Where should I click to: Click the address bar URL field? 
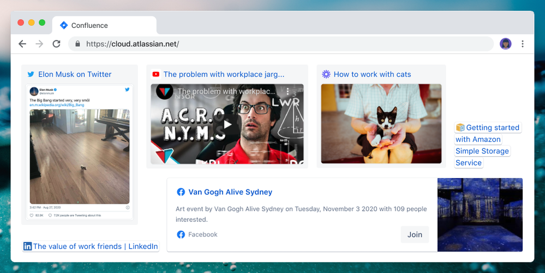coord(281,44)
